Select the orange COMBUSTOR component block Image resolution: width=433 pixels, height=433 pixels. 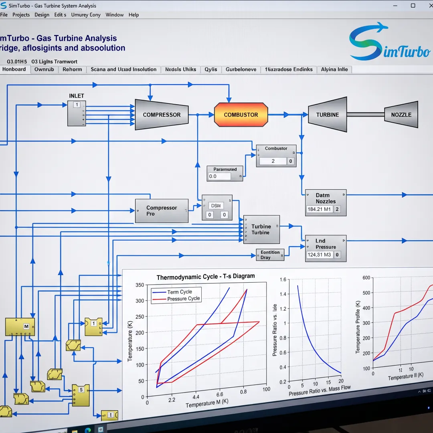[x=241, y=115]
